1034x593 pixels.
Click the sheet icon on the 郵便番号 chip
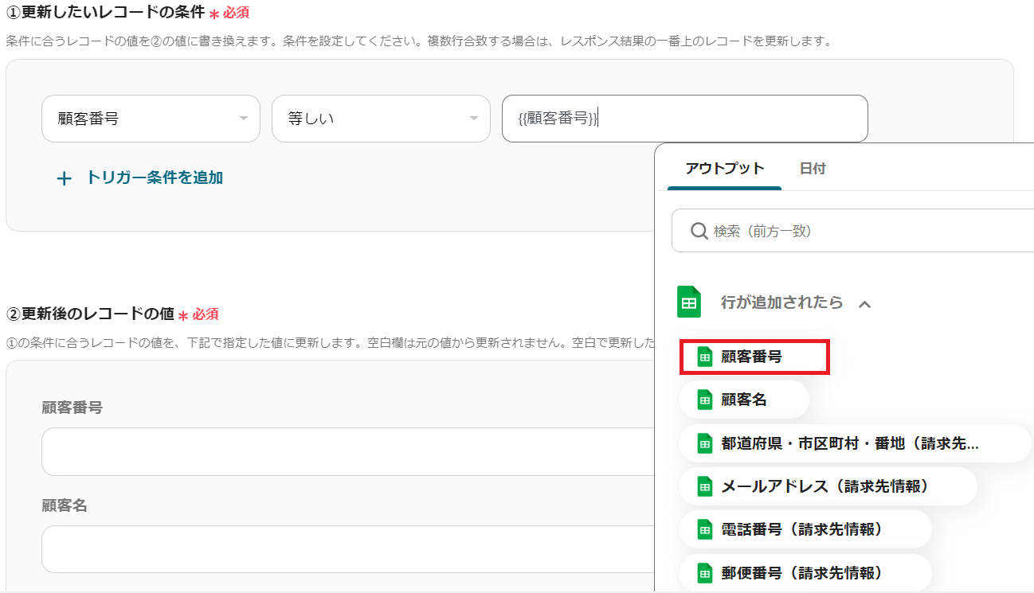point(704,572)
